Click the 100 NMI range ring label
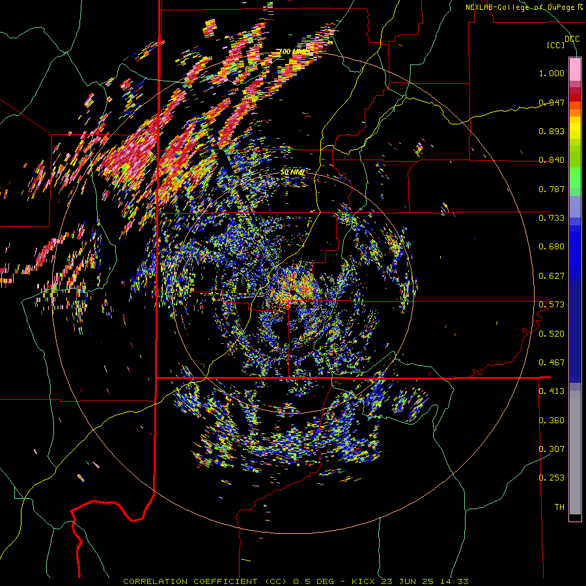The image size is (586, 586). [292, 51]
